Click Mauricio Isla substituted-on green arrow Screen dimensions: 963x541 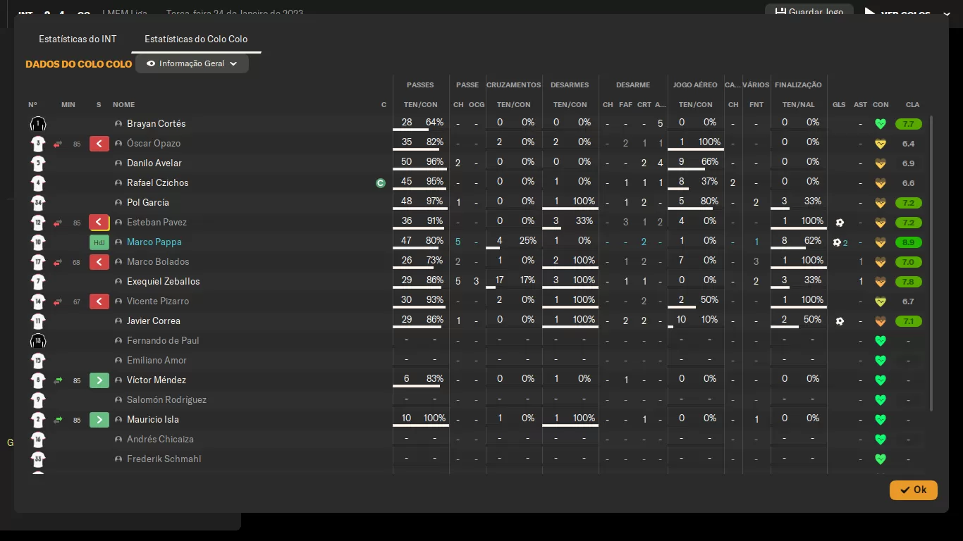(x=99, y=420)
